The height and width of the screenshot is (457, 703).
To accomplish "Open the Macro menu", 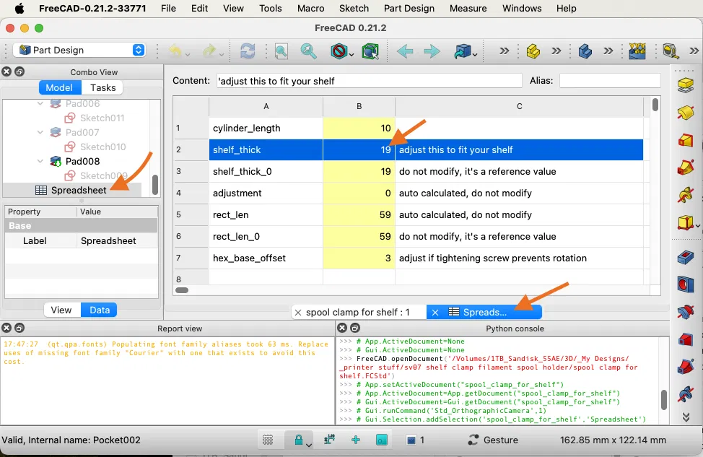I will (x=310, y=8).
